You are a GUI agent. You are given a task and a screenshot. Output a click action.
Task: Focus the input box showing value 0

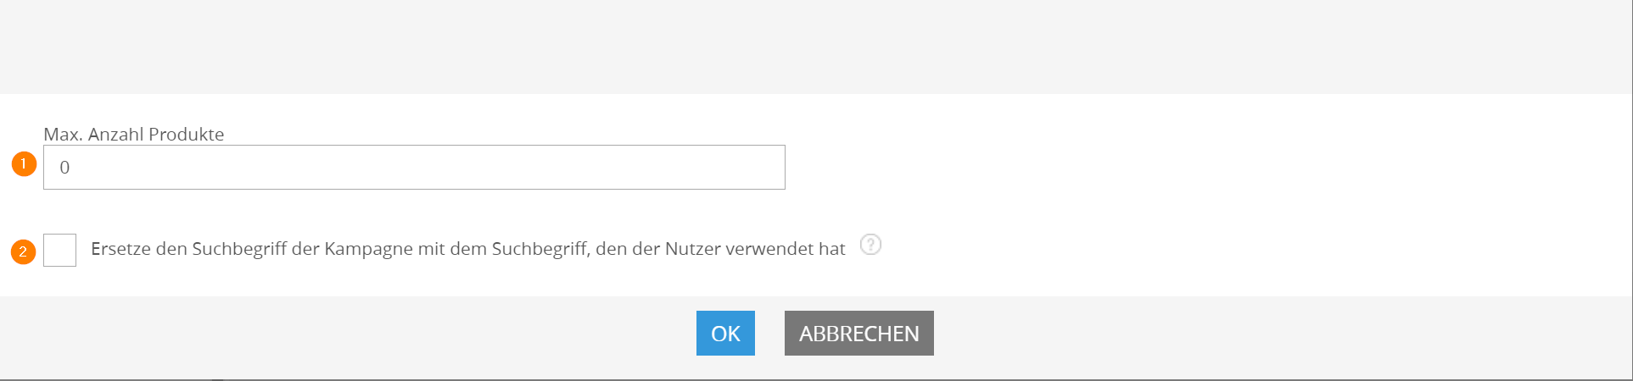click(x=414, y=168)
